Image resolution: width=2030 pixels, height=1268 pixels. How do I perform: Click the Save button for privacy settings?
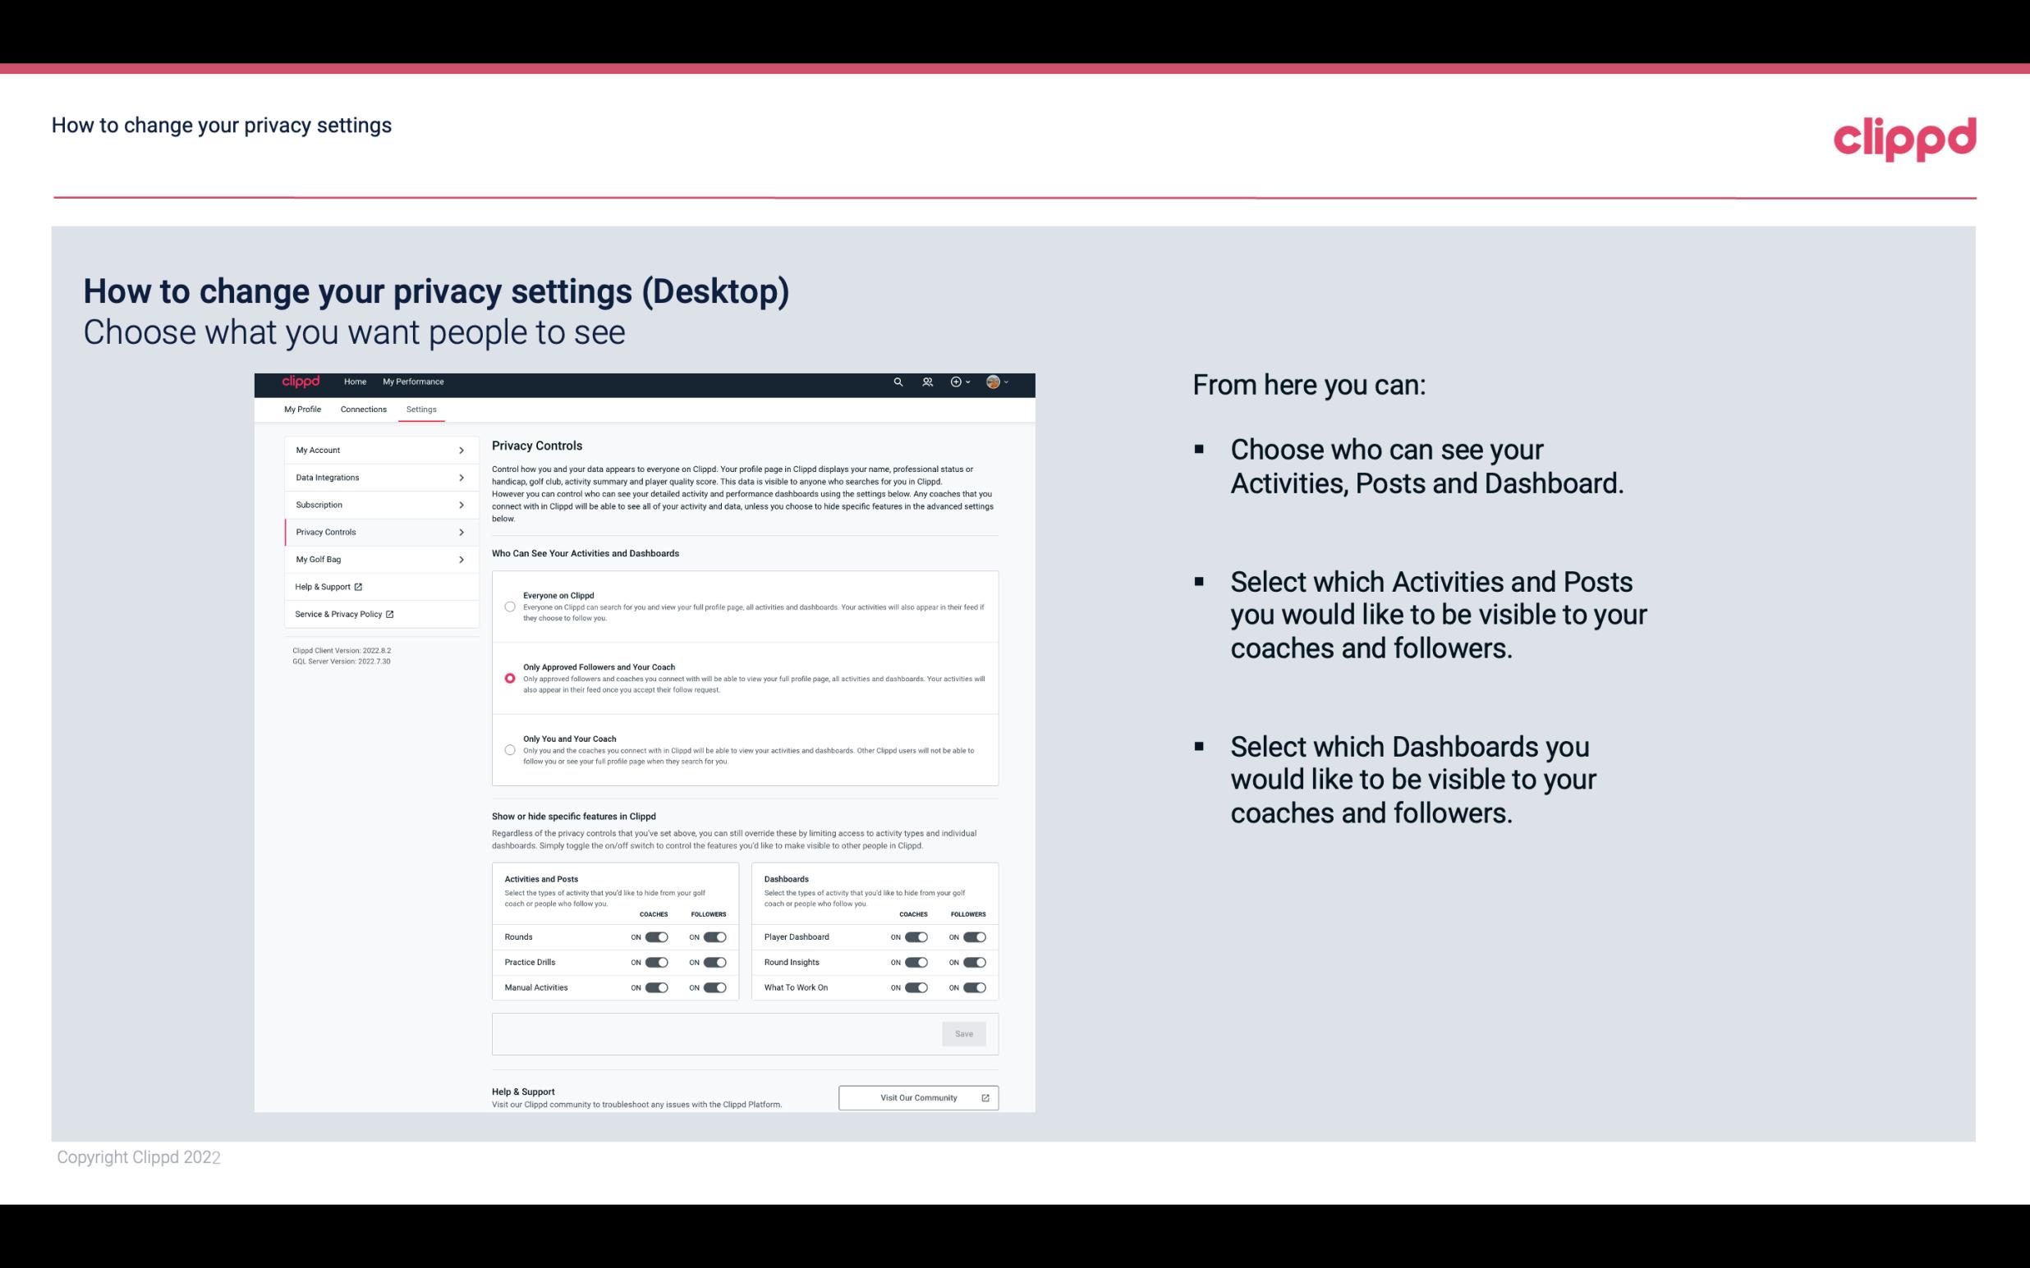coord(965,1032)
